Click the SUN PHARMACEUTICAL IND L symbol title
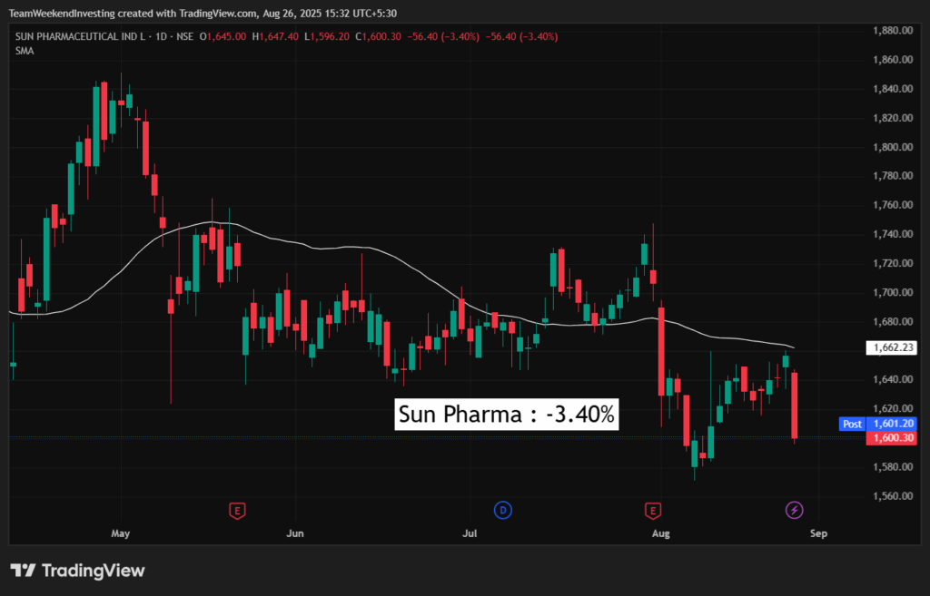Image resolution: width=930 pixels, height=596 pixels. (80, 36)
